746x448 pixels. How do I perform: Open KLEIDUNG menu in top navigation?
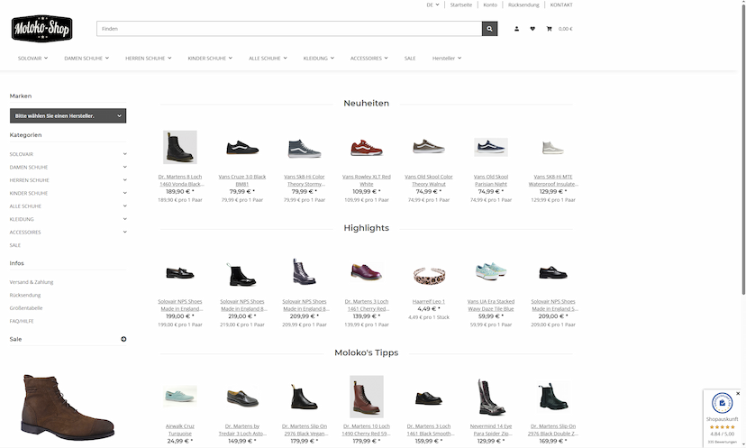(x=318, y=58)
